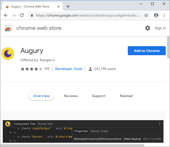
Task: Click the horizontal scrollbar at bottom
Action: pyautogui.click(x=72, y=145)
